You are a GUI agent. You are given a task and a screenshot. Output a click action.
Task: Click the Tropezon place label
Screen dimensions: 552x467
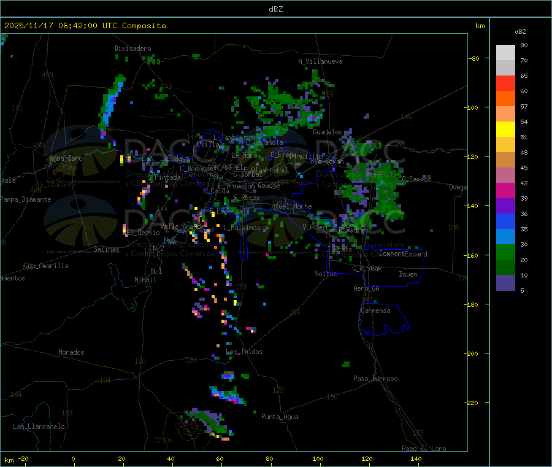pos(240,186)
